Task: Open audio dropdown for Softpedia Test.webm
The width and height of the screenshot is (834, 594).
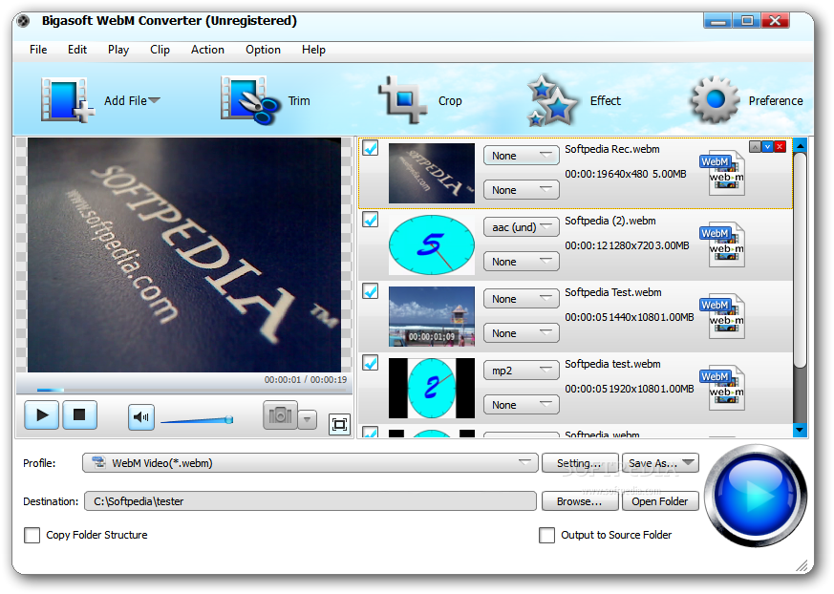Action: (522, 299)
